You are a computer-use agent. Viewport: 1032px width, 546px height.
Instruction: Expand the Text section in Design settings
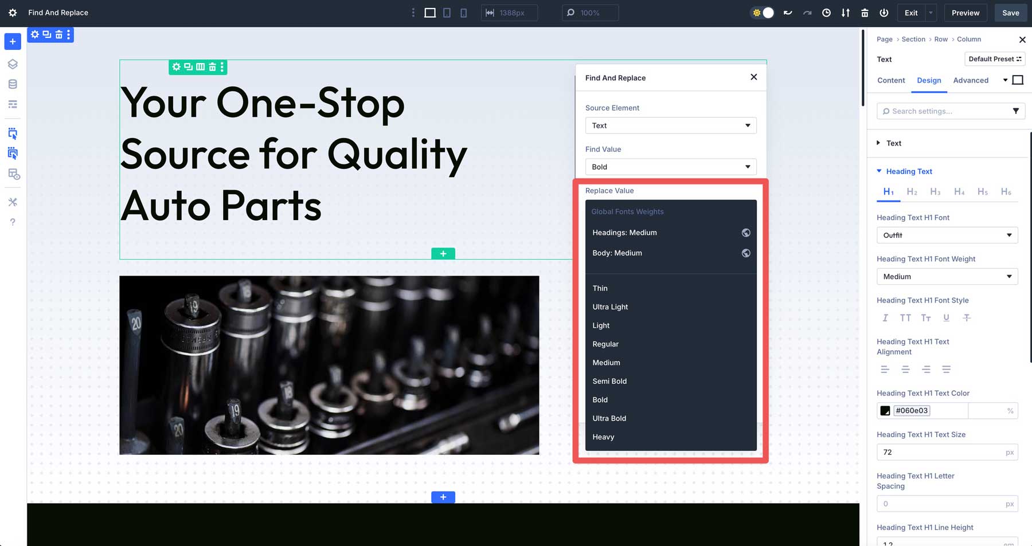tap(893, 143)
